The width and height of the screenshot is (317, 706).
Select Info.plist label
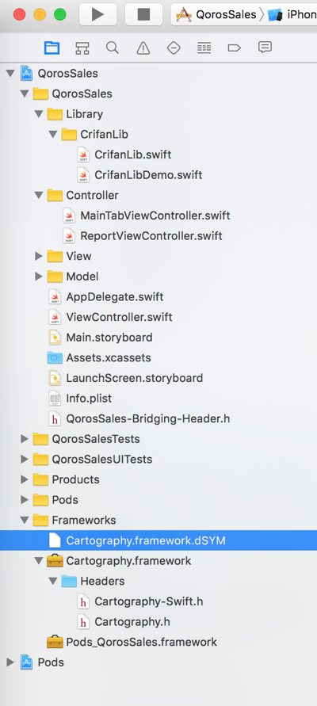click(89, 398)
